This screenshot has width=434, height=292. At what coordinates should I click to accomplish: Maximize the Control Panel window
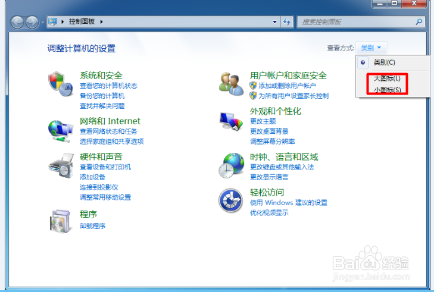395,4
